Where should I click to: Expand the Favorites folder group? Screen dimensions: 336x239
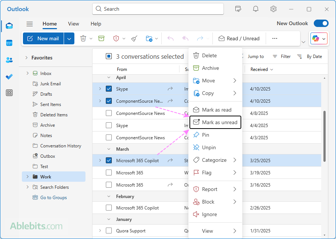tap(27, 58)
